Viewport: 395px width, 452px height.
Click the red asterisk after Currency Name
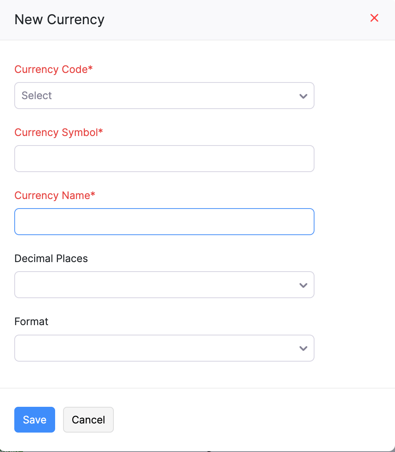click(93, 195)
